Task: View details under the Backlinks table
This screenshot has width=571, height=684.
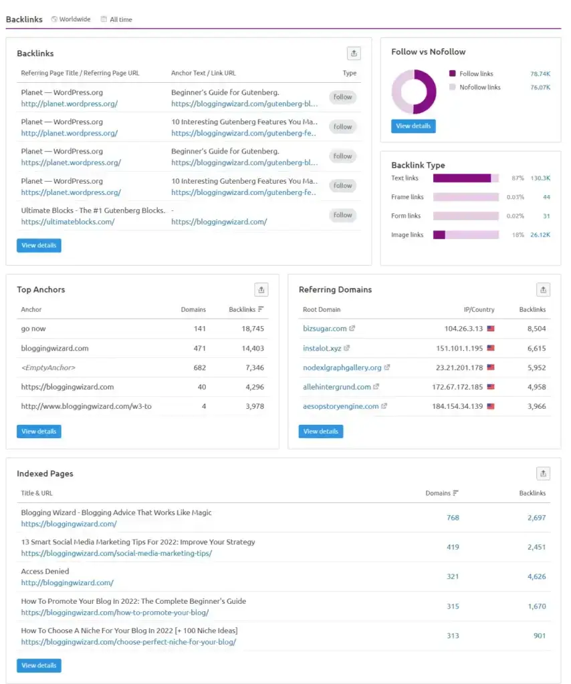Action: pos(38,245)
